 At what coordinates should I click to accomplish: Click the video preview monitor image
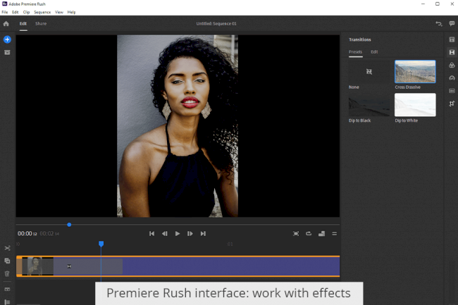pos(178,126)
